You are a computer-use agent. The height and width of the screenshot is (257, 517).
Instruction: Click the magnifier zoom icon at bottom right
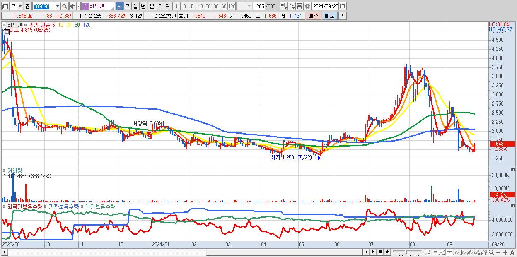point(491,252)
